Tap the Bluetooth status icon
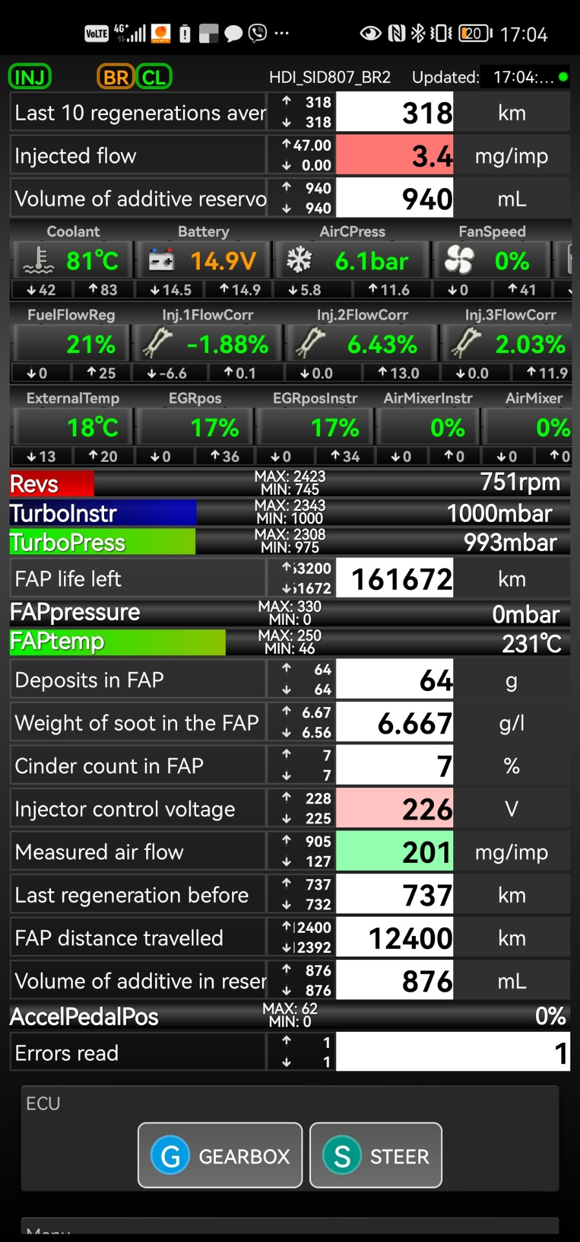Image resolution: width=580 pixels, height=1242 pixels. (418, 34)
